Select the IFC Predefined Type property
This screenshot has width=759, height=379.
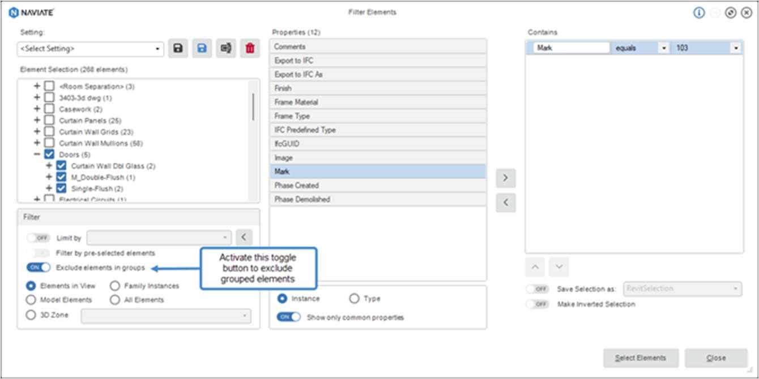378,130
